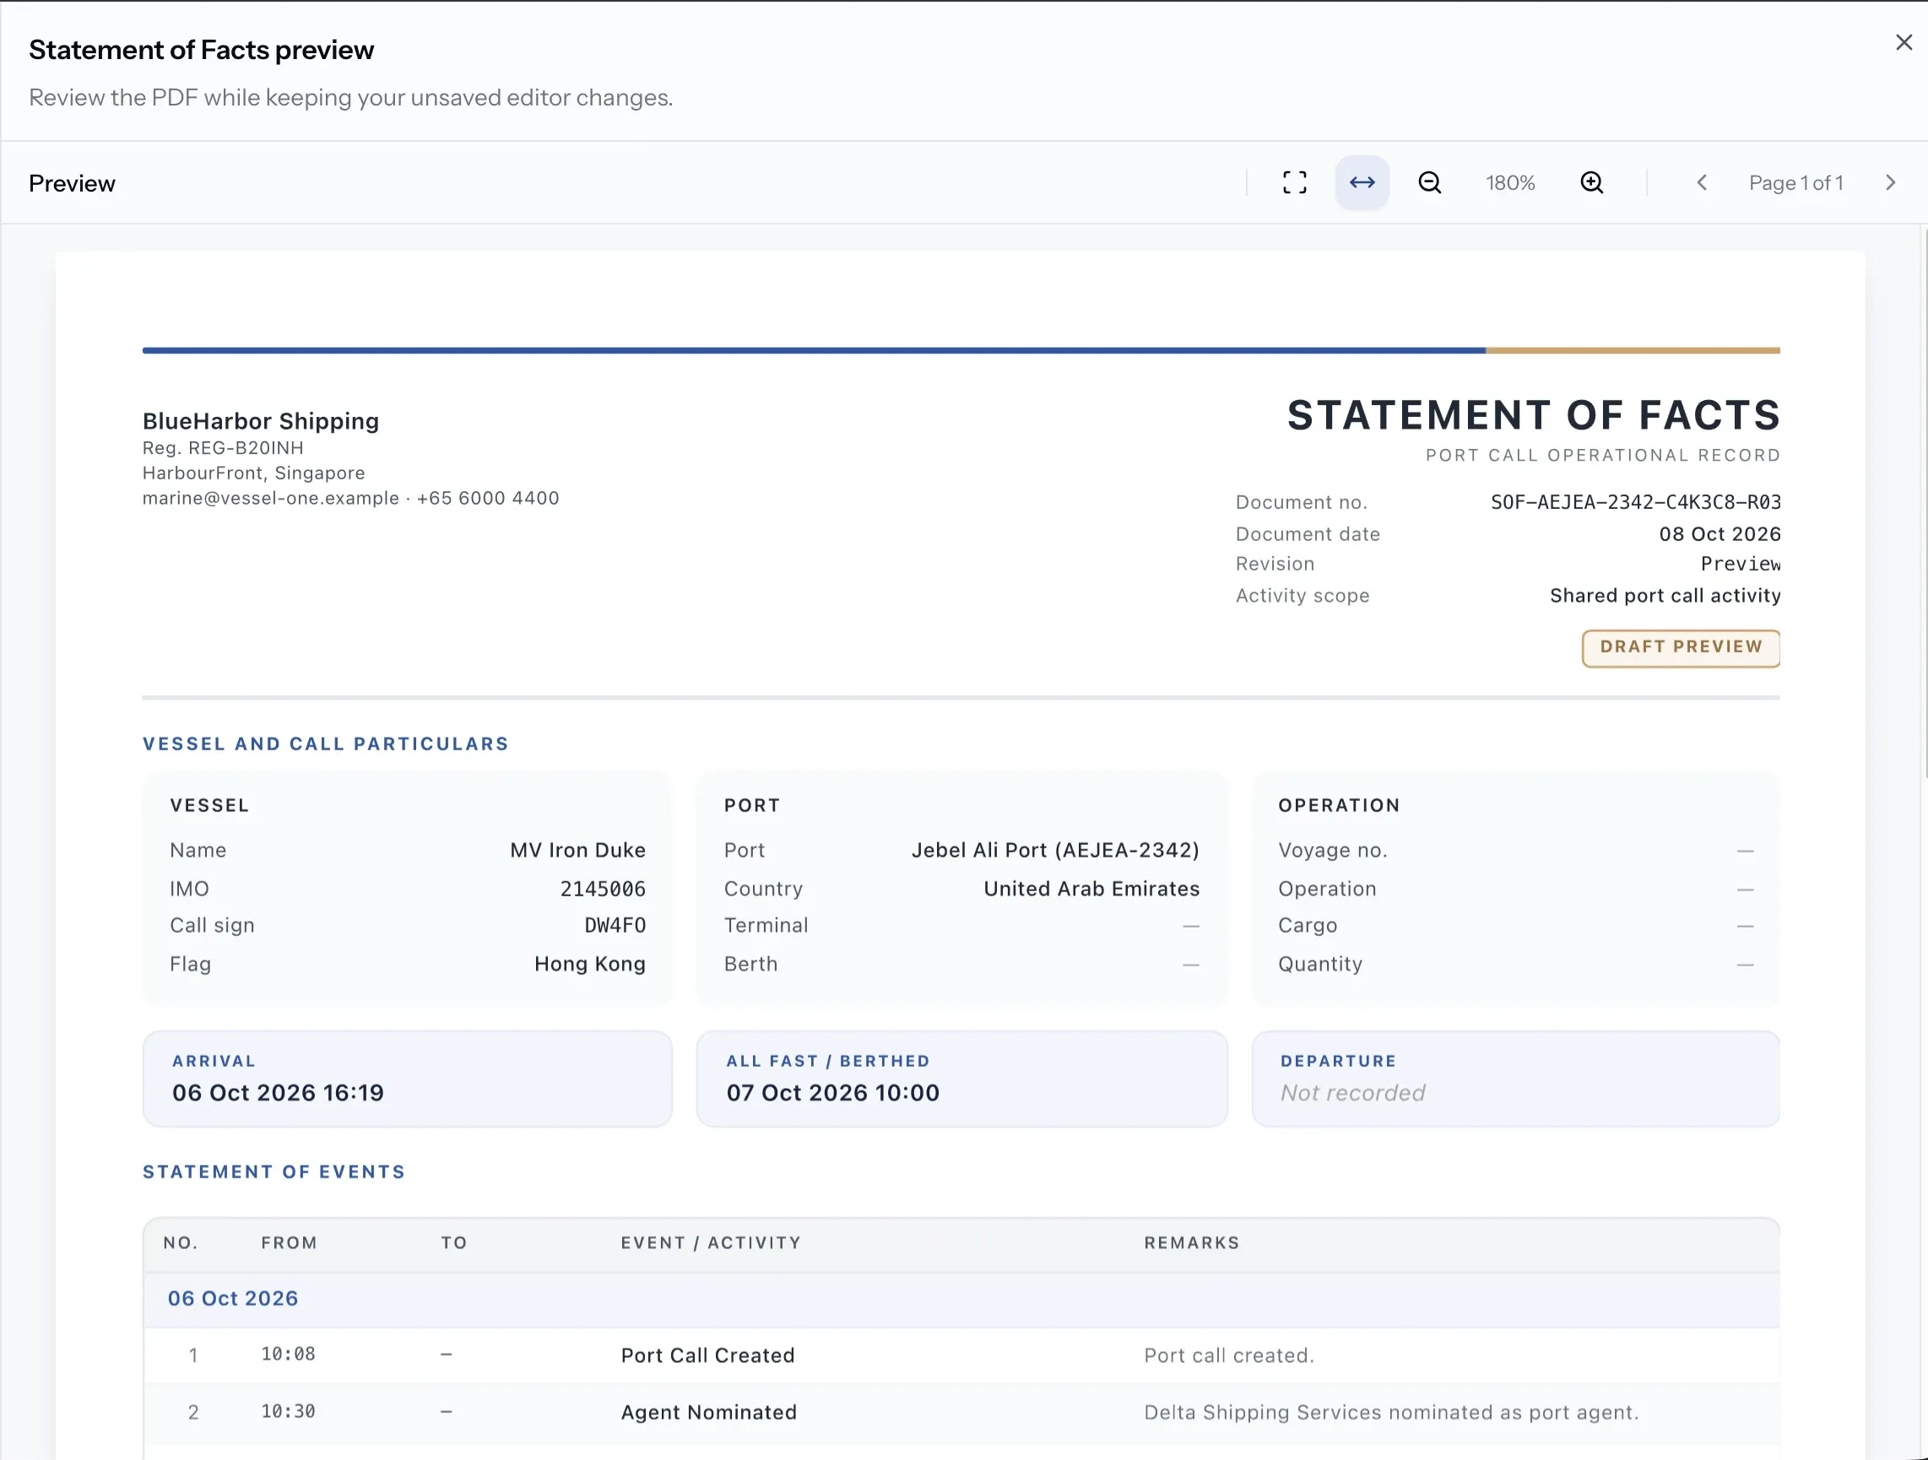Click the 06 Oct 2026 date group row
This screenshot has height=1460, width=1928.
coord(961,1299)
